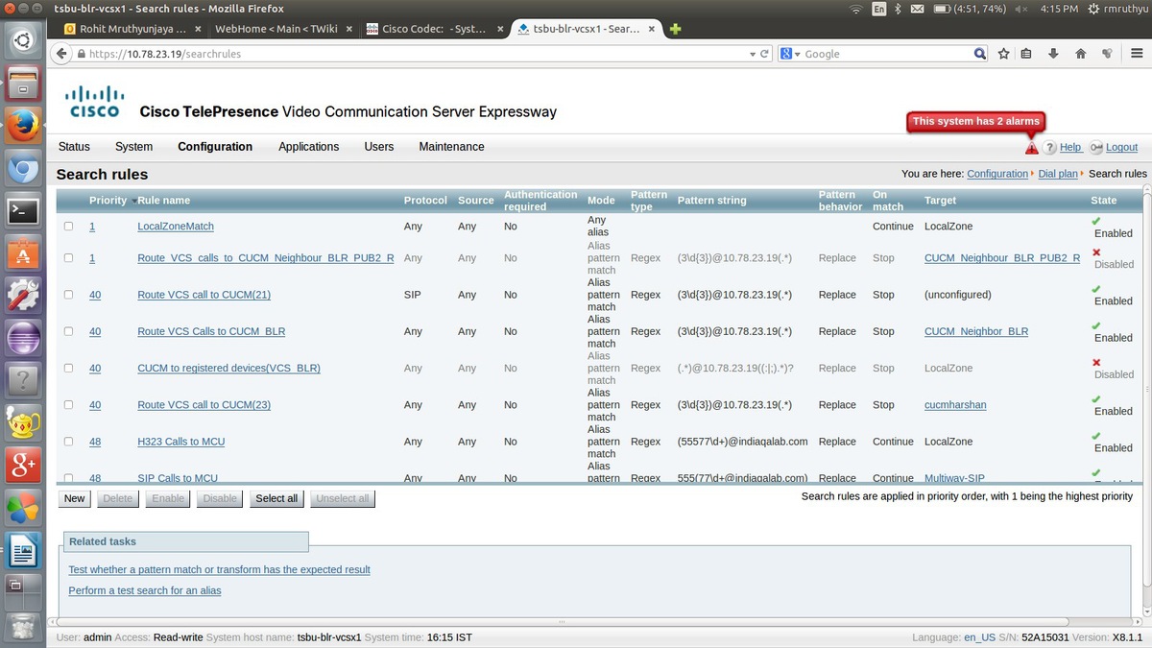Viewport: 1152px width, 648px height.
Task: Switch to WebHome Main TWiki tab
Action: point(282,29)
